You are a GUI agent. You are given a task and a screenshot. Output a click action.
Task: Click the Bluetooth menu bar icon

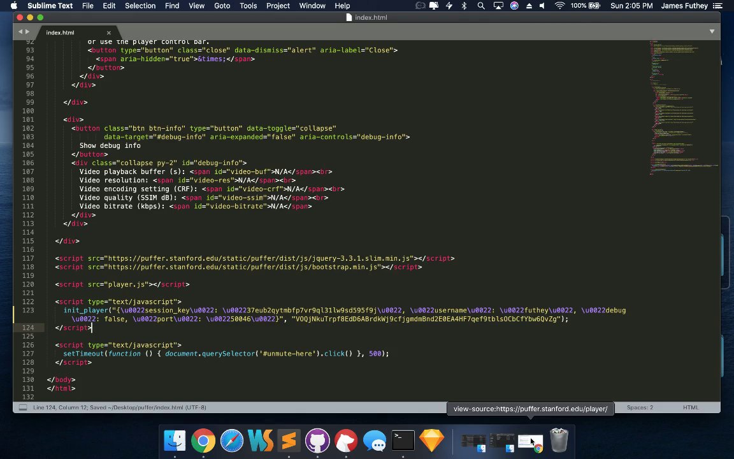click(464, 6)
